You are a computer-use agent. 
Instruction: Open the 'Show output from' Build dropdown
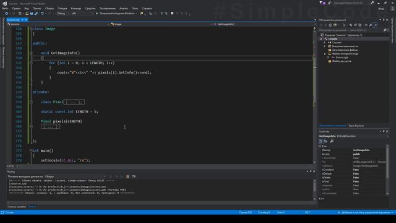pos(75,177)
